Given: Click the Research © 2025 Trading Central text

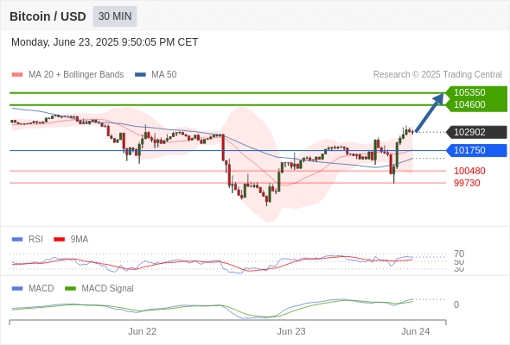Looking at the screenshot, I should tap(437, 75).
